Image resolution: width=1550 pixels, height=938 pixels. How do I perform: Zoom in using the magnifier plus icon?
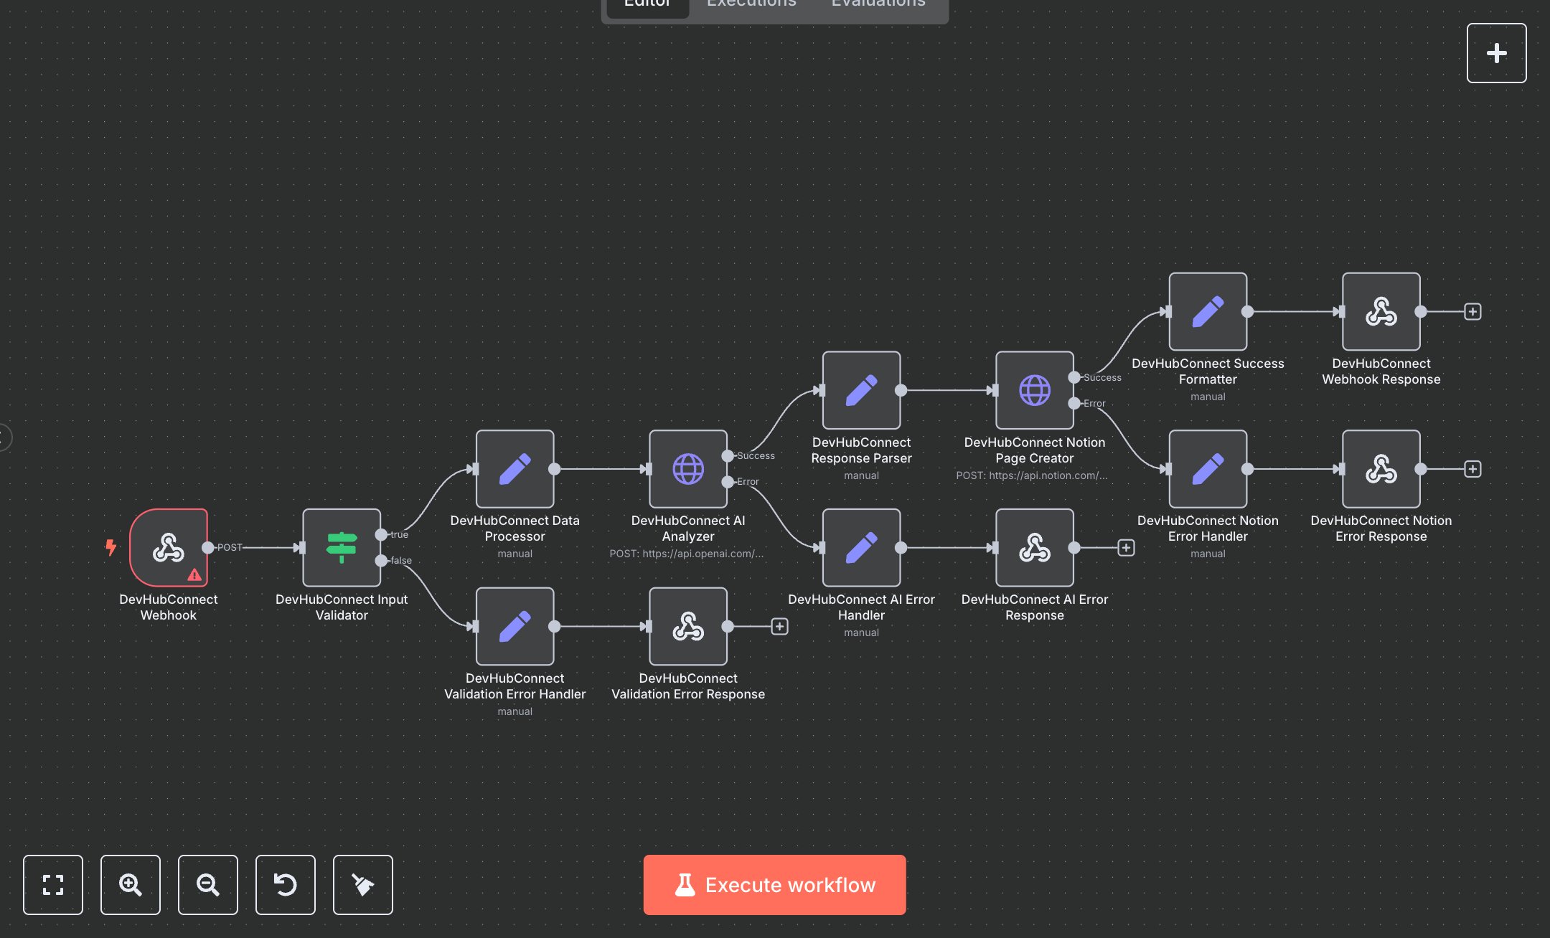[x=131, y=885]
